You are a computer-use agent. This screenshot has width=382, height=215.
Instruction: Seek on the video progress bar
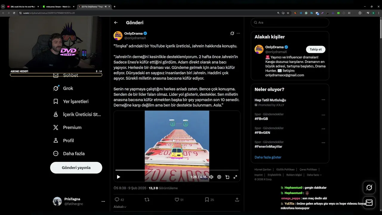click(177, 170)
